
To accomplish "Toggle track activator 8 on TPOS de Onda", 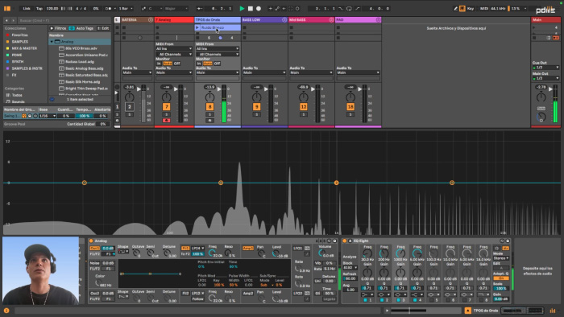I will 209,107.
